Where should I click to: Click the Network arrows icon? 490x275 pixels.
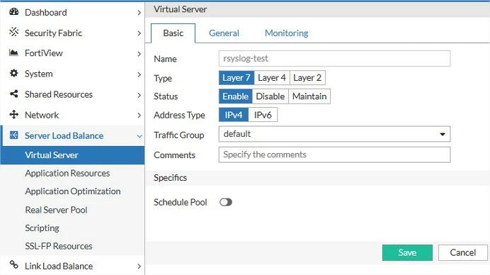[x=13, y=114]
